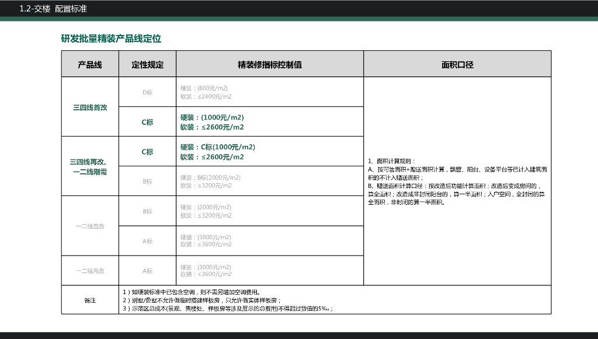The image size is (598, 339).
Task: Click the 一二线再改 row label
Action: (90, 270)
